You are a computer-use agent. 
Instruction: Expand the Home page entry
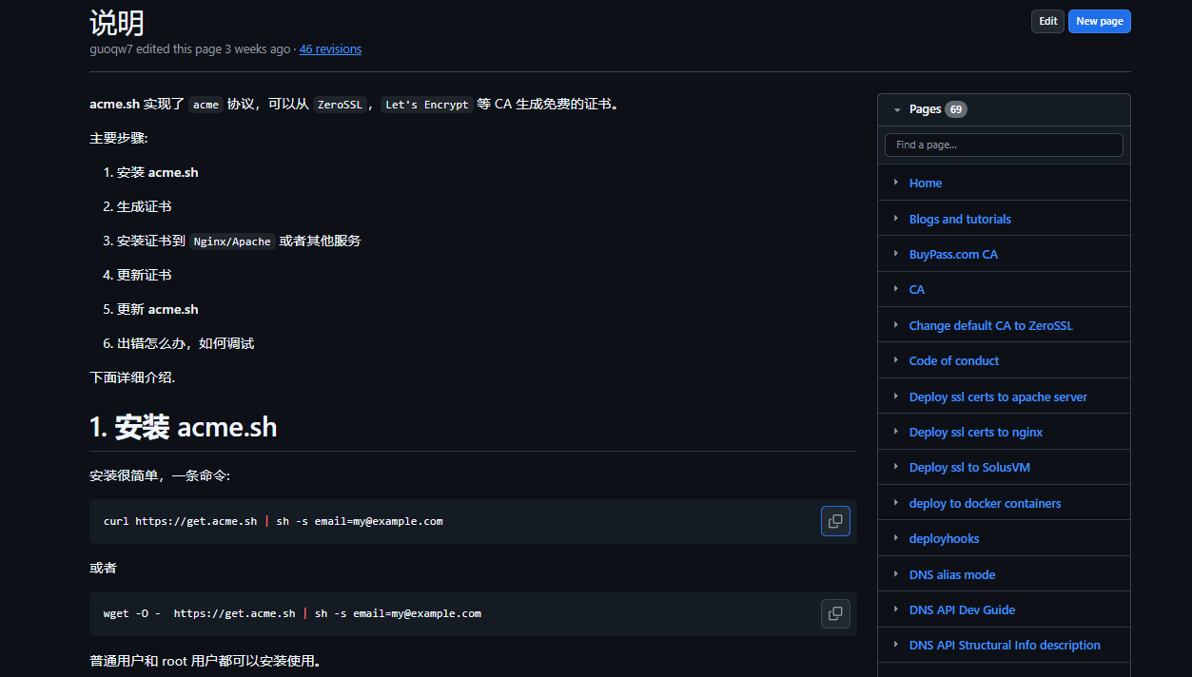click(896, 183)
